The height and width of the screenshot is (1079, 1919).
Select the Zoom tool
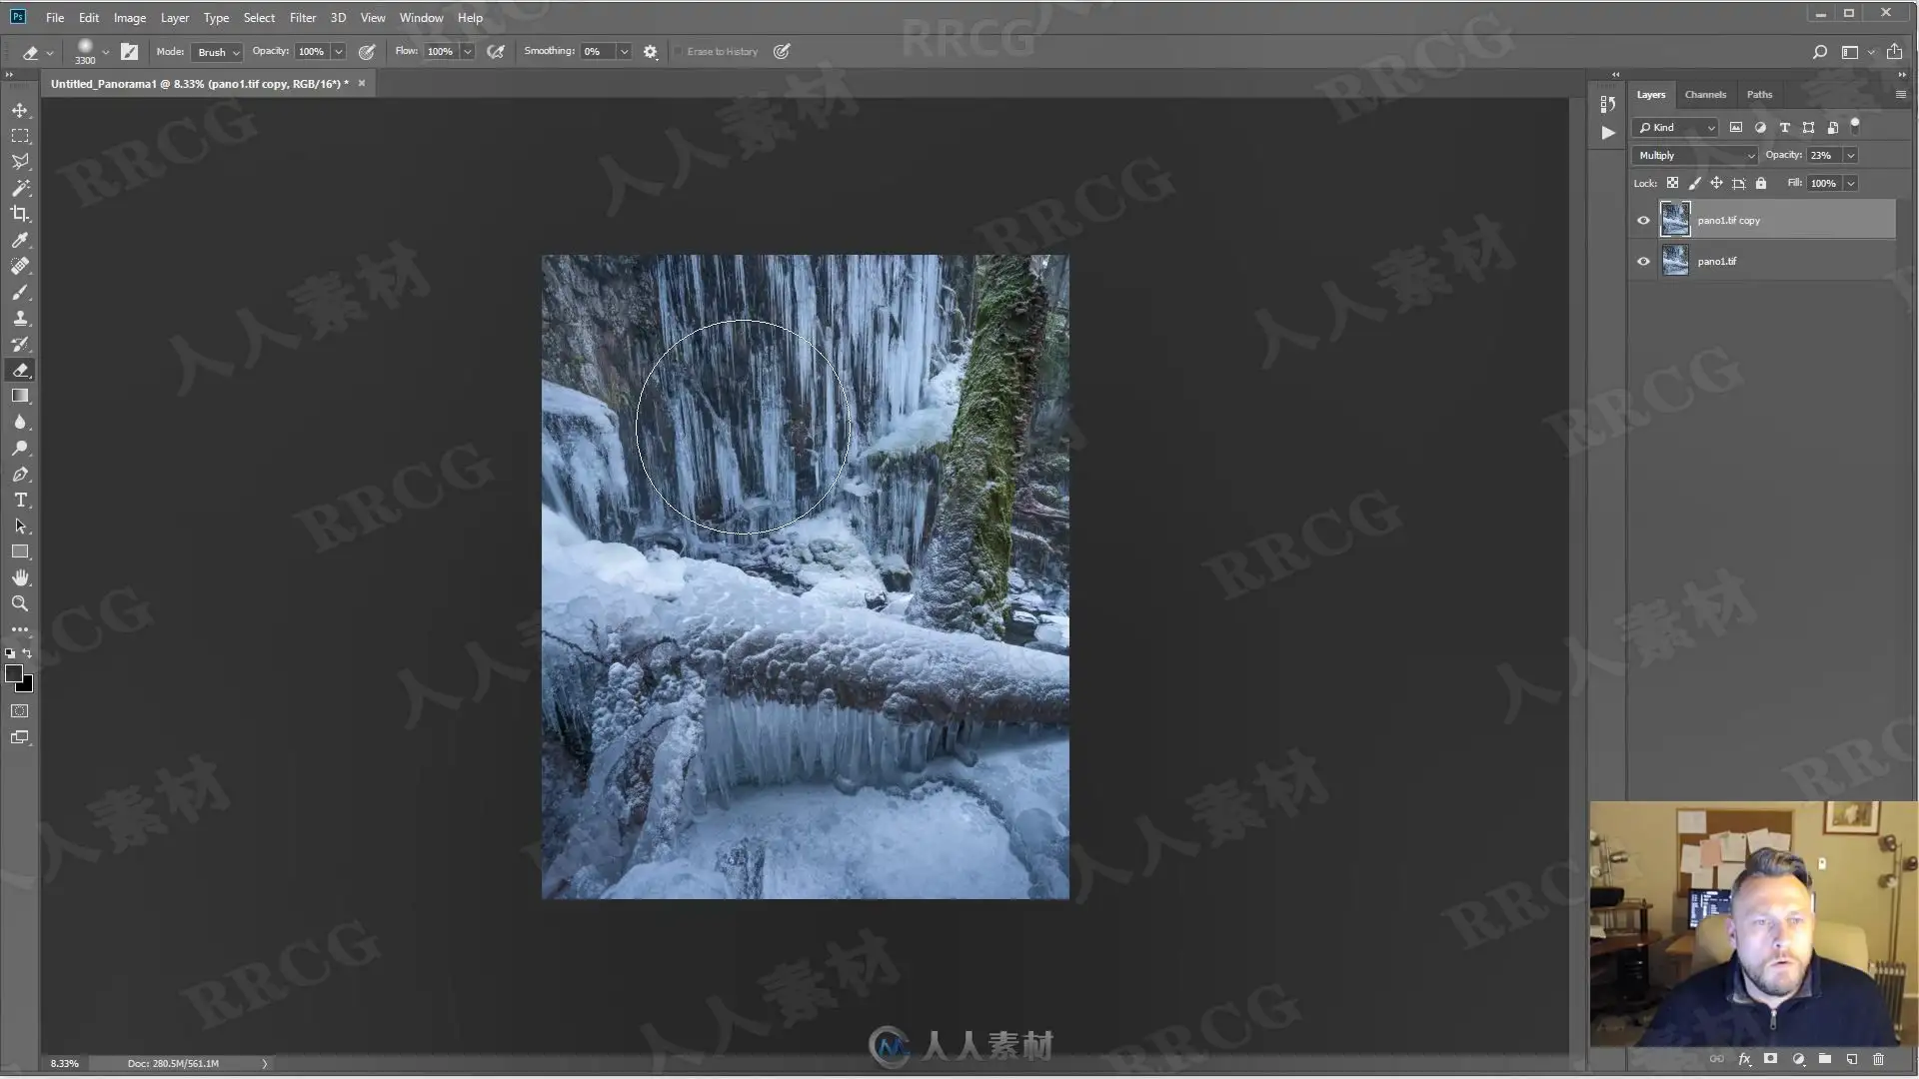(20, 603)
